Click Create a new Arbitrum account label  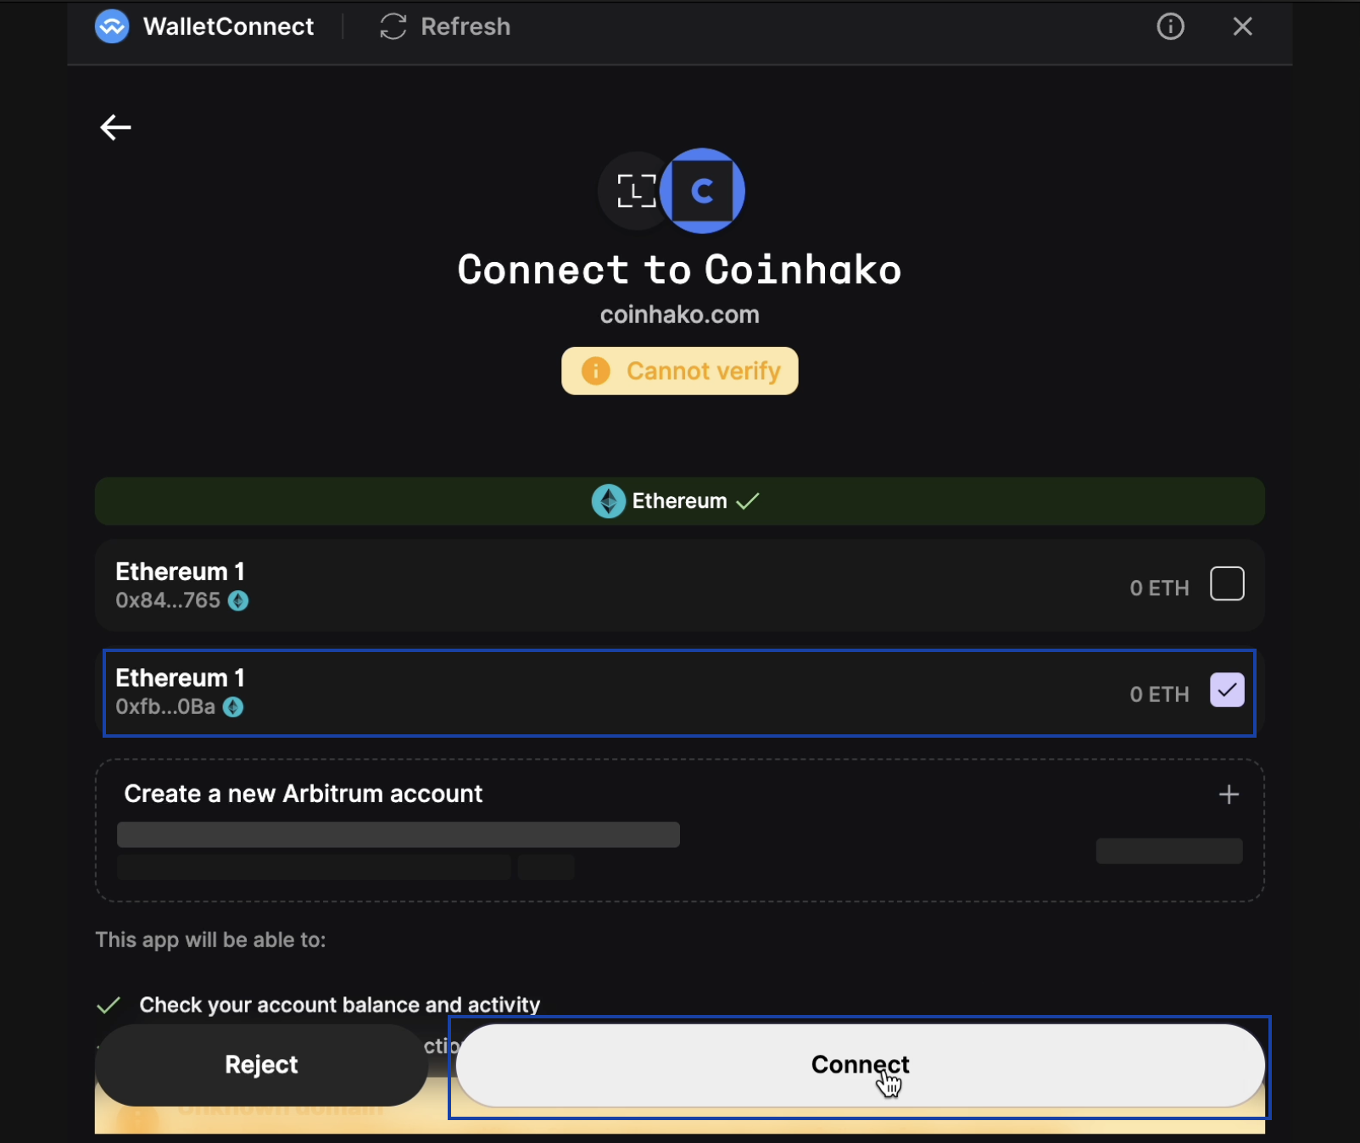[303, 794]
